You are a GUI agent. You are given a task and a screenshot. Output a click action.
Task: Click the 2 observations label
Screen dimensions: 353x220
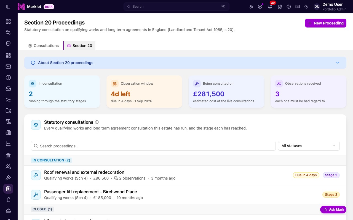tap(130, 178)
